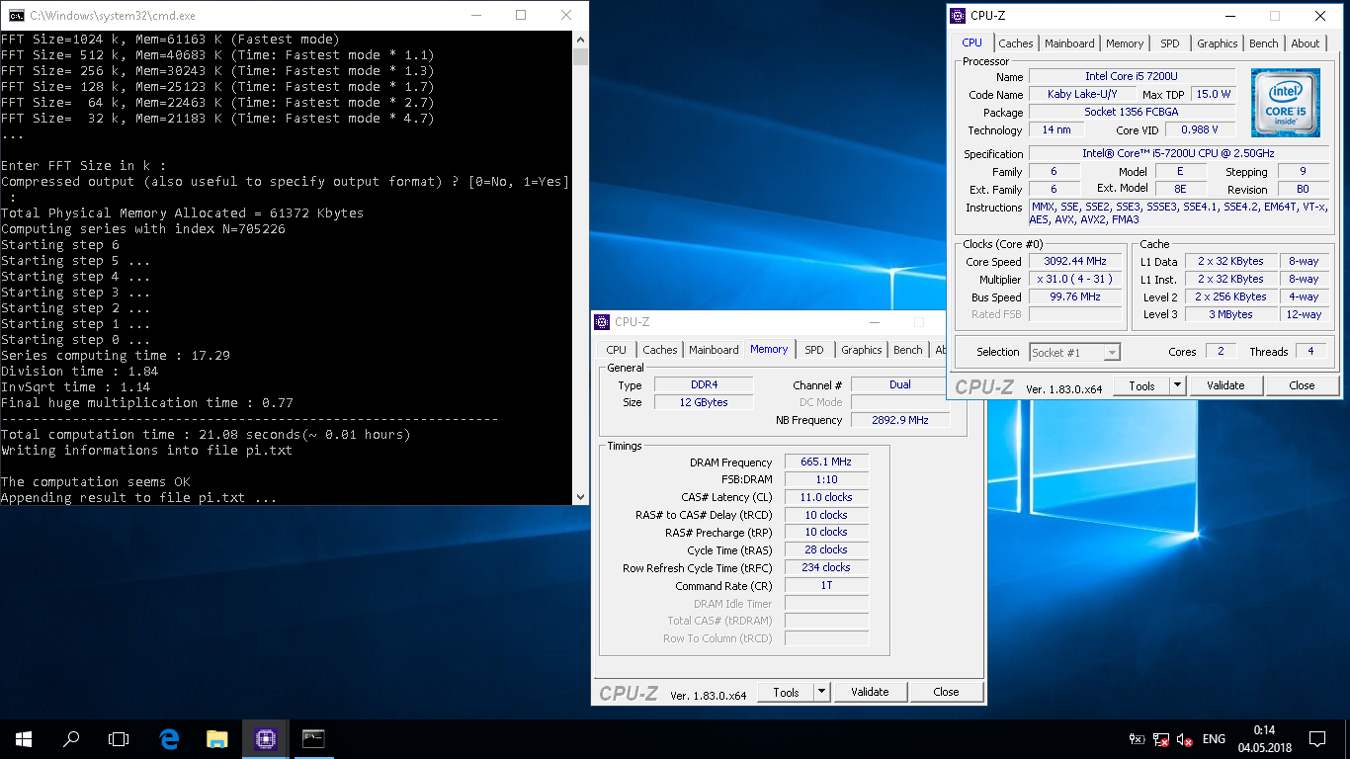Open File Explorer from taskbar
Screen dimensions: 1350x759
pyautogui.click(x=217, y=738)
